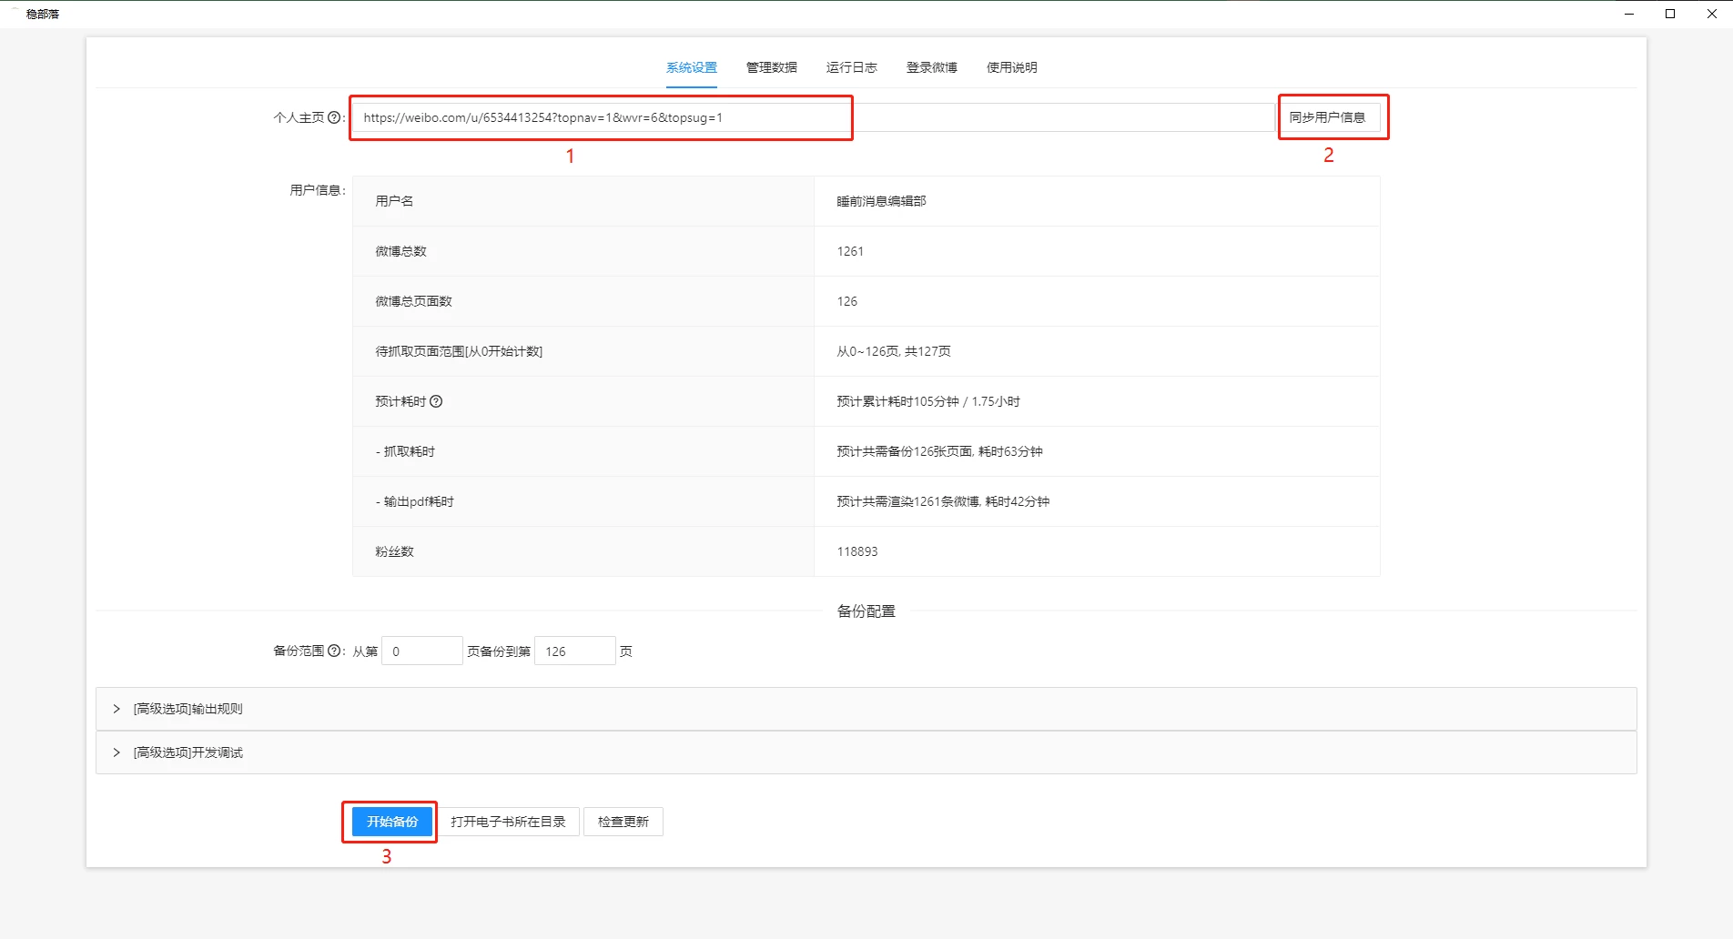Click the backup start page input showing 0

pyautogui.click(x=421, y=651)
